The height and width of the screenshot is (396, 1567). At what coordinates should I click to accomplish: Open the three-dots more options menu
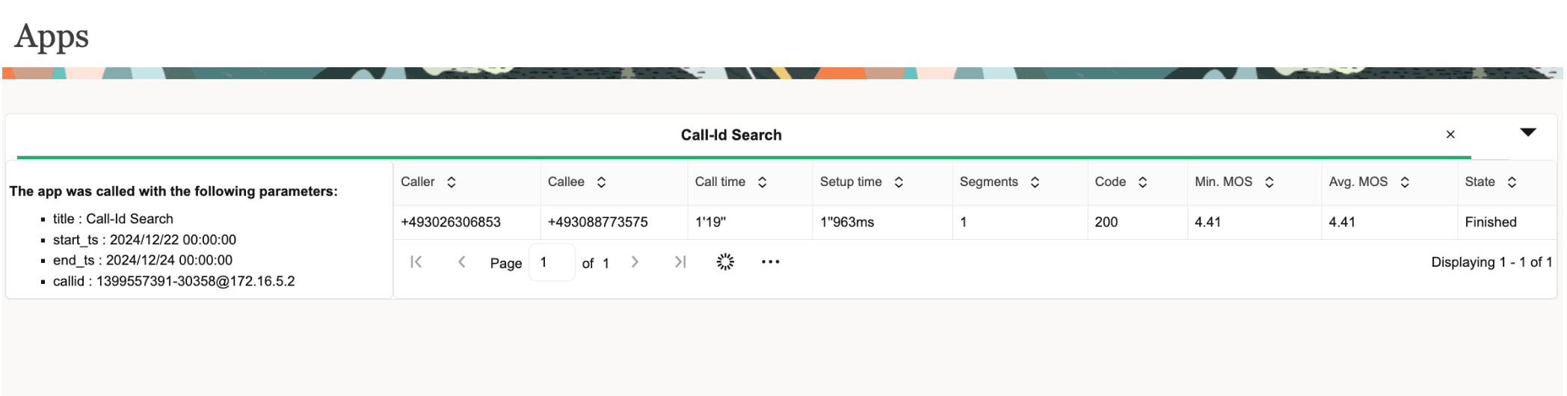[x=770, y=262]
